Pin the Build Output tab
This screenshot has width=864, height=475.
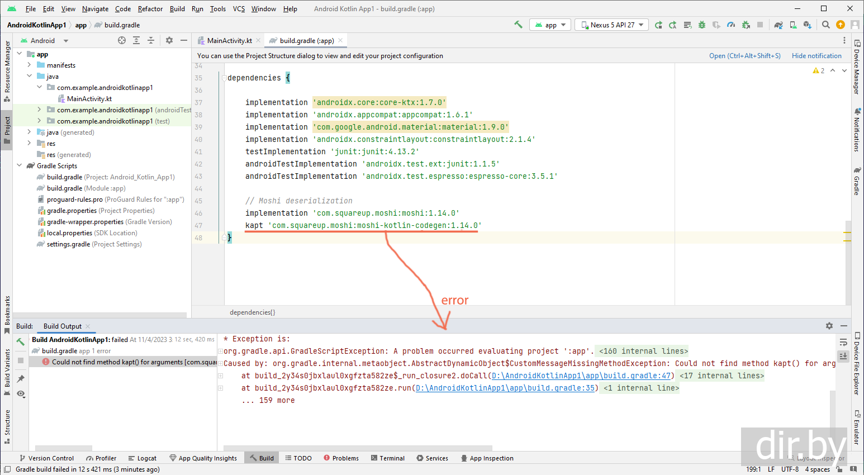click(21, 379)
